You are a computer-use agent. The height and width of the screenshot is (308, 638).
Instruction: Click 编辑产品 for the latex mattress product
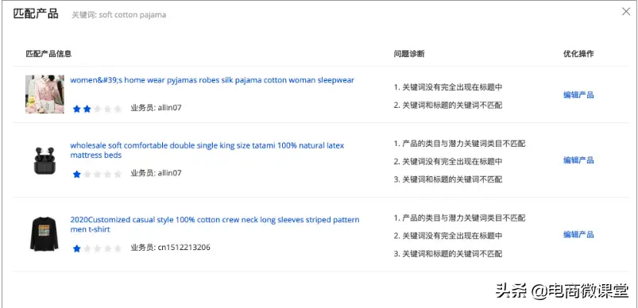(x=578, y=160)
